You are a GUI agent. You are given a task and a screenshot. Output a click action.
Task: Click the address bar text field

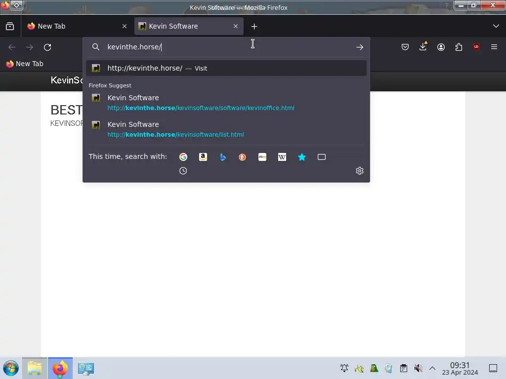(x=226, y=47)
